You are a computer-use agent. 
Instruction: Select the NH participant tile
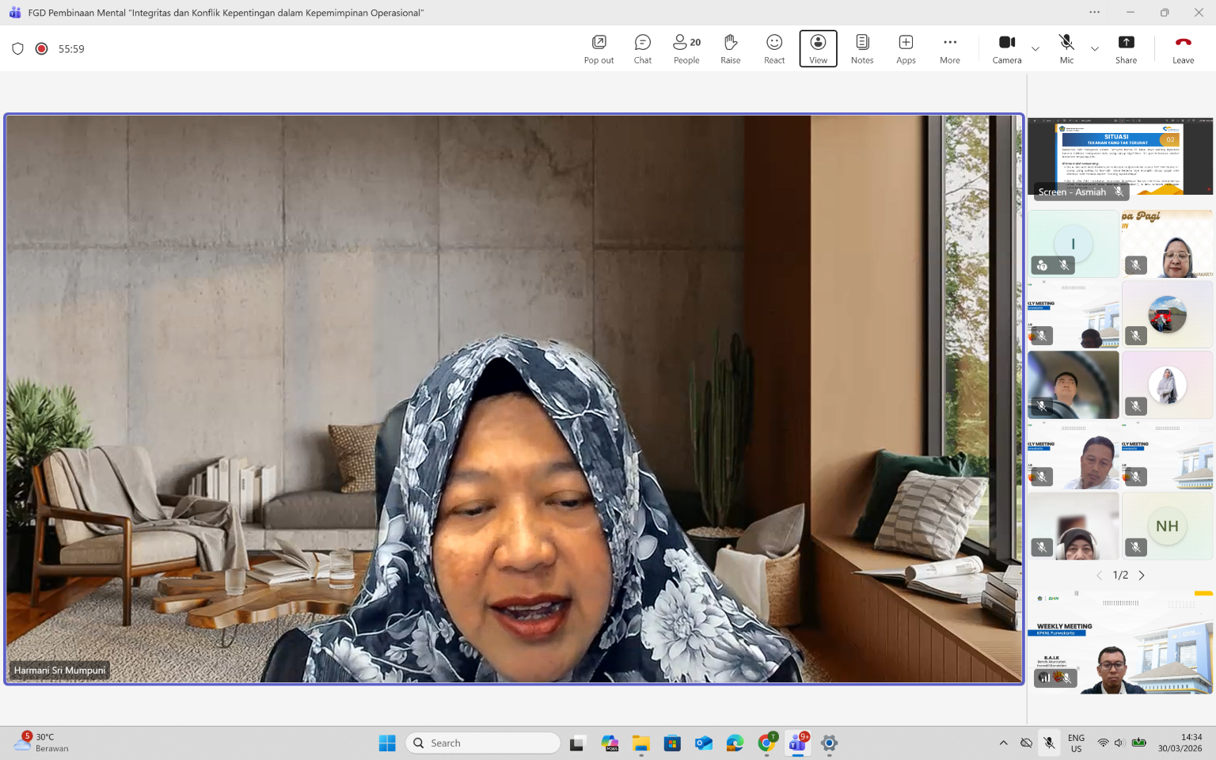click(1167, 526)
